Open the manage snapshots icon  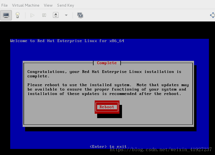[x=80, y=15]
